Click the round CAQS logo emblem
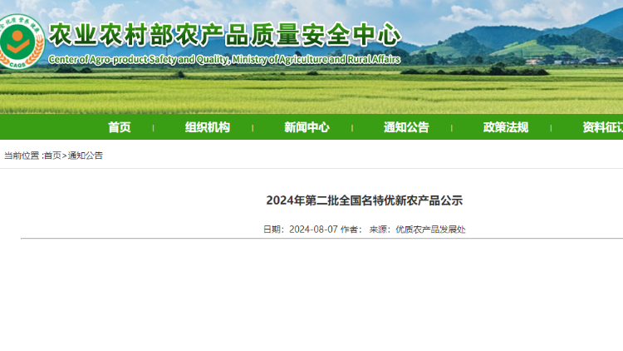Screen dimensions: 623x351 (x=21, y=41)
